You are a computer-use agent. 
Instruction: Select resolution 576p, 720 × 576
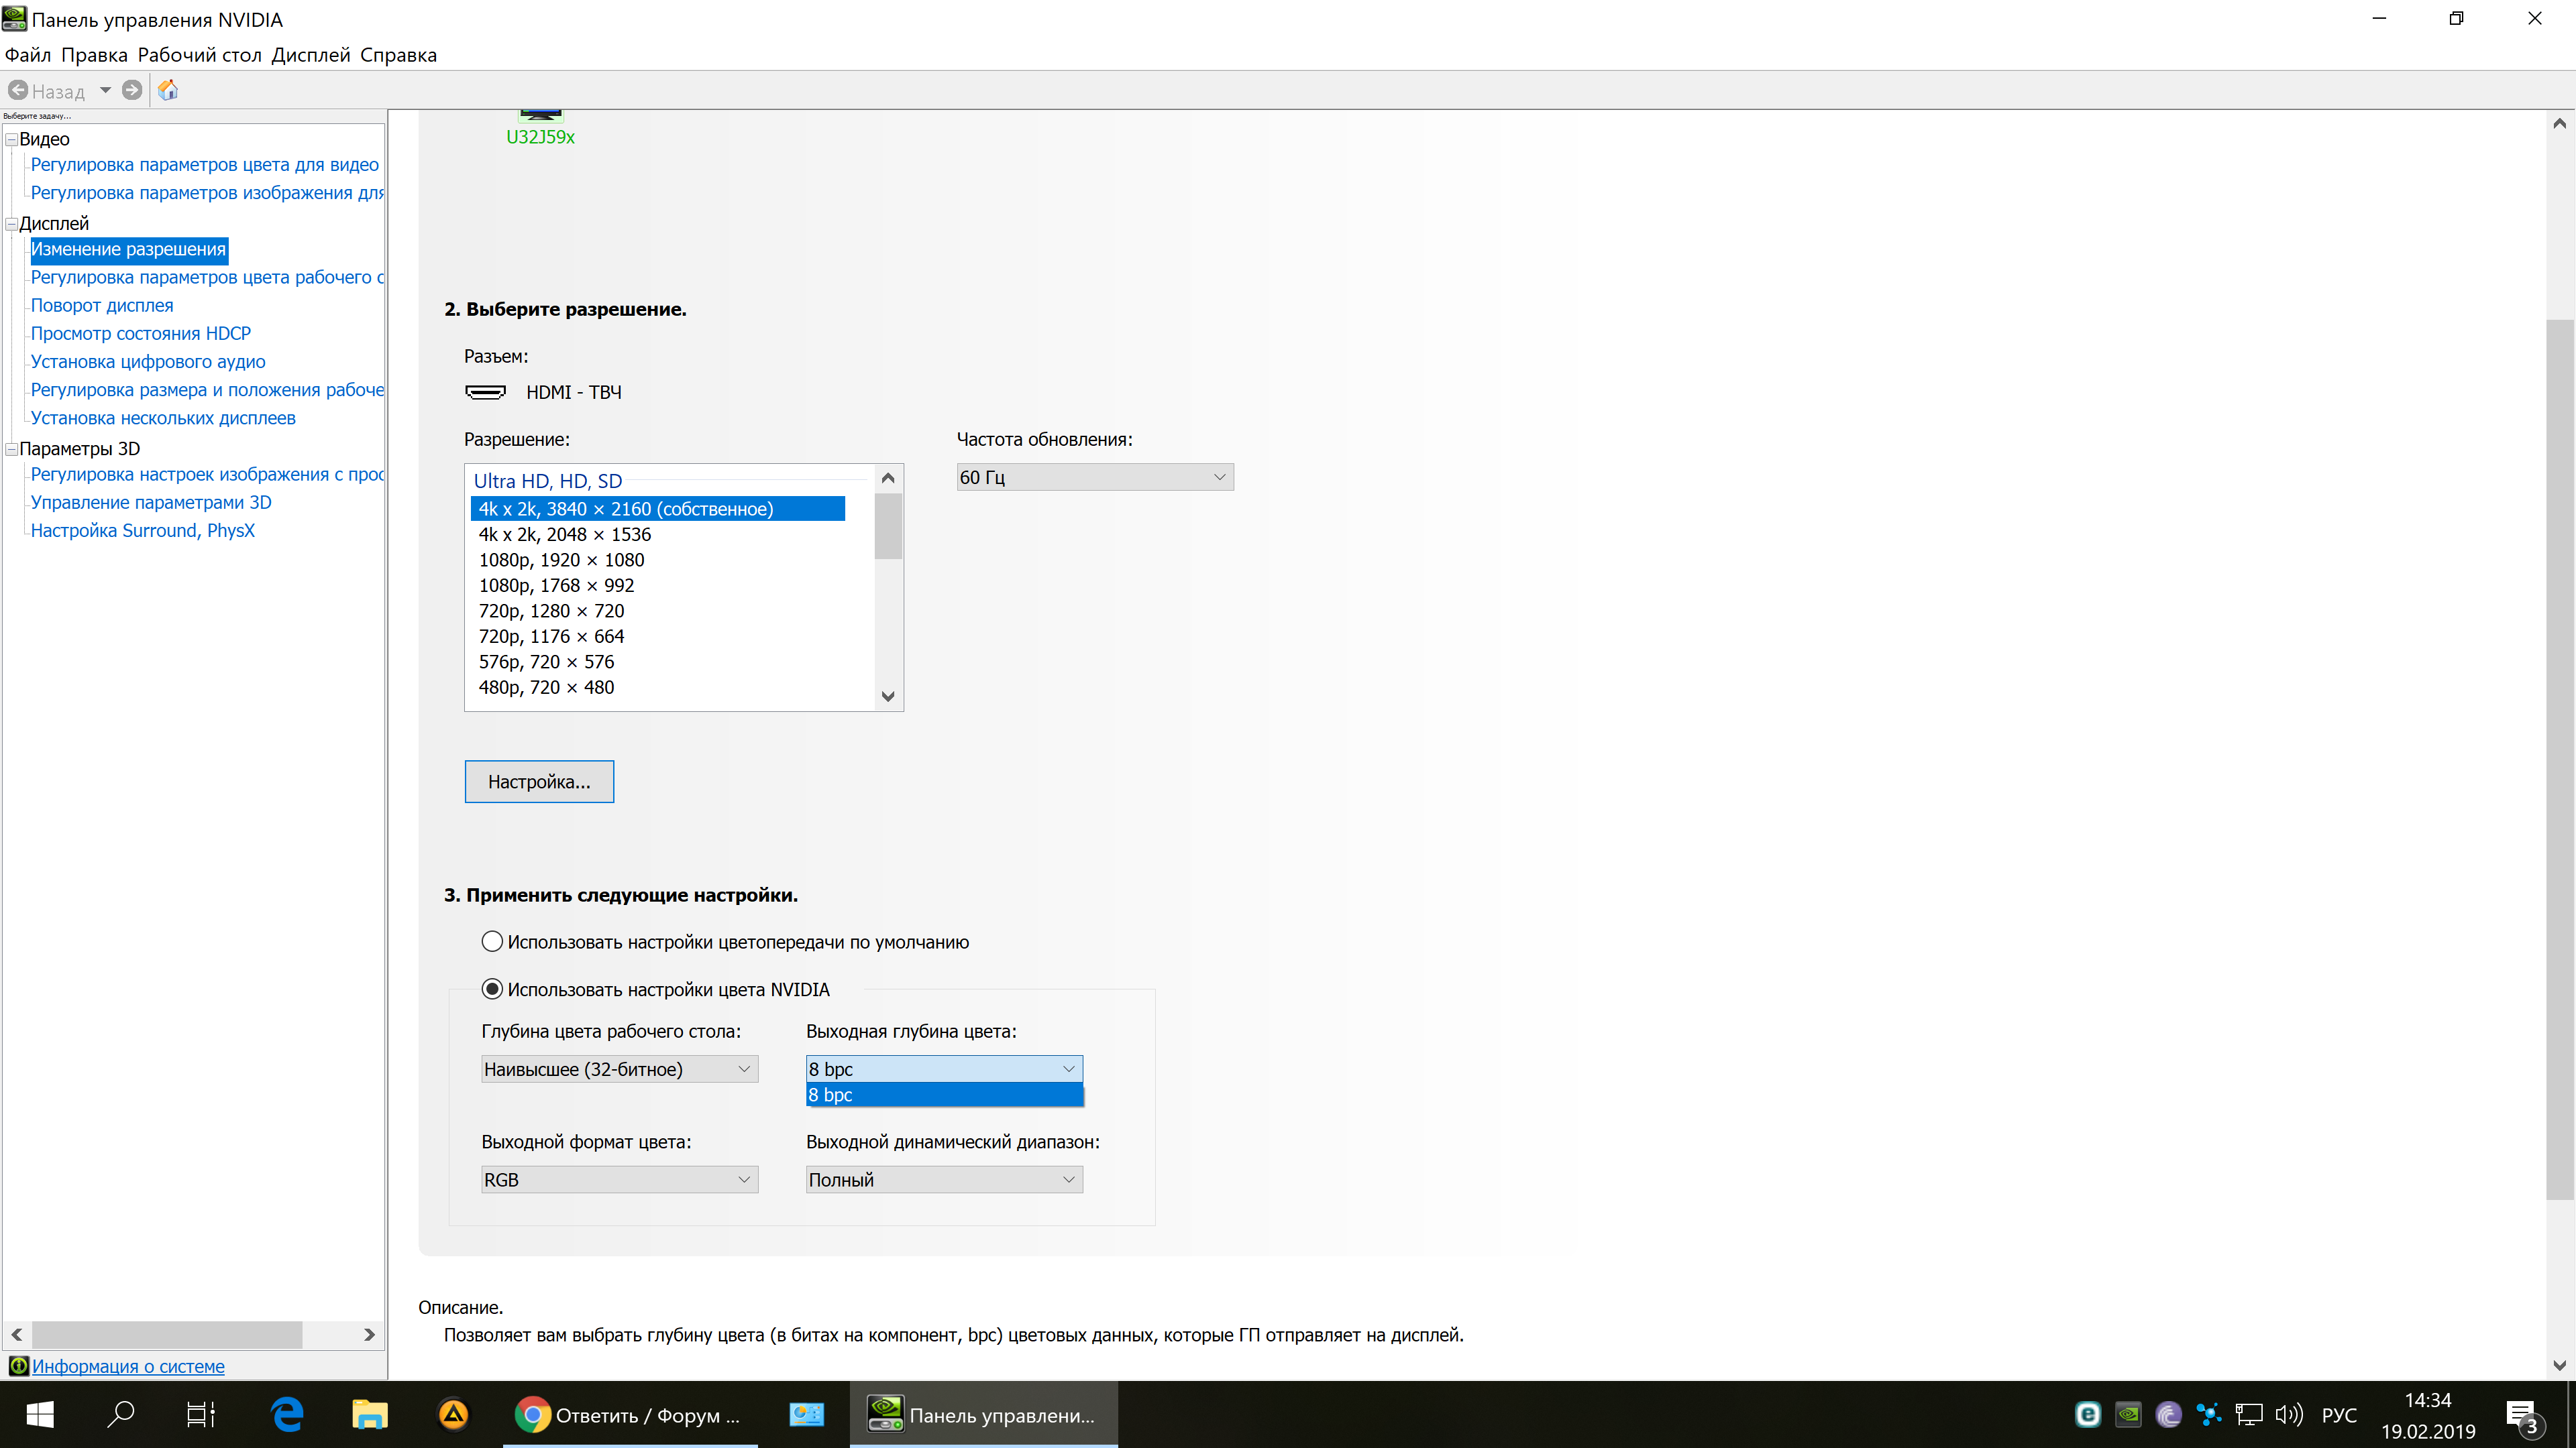tap(657, 662)
